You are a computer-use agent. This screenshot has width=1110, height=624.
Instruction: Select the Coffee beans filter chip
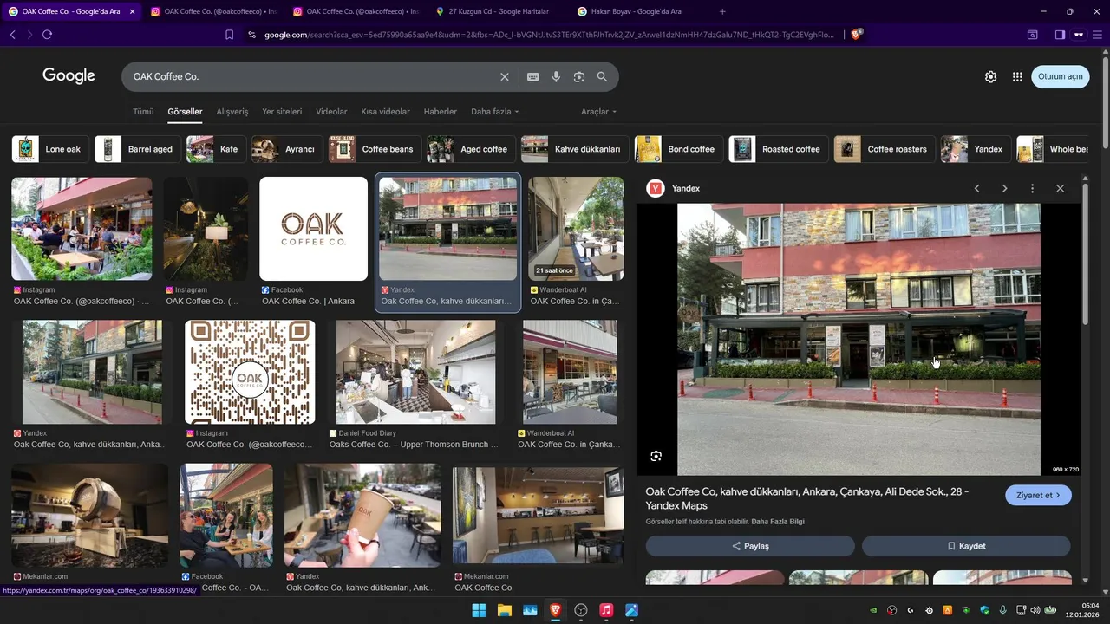click(374, 149)
